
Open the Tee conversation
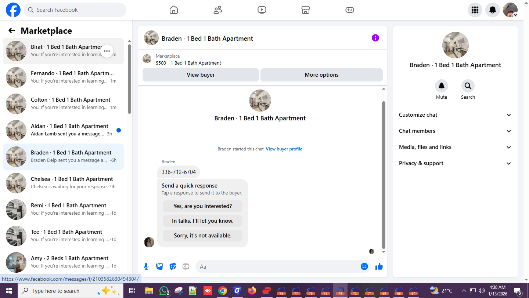tap(63, 236)
